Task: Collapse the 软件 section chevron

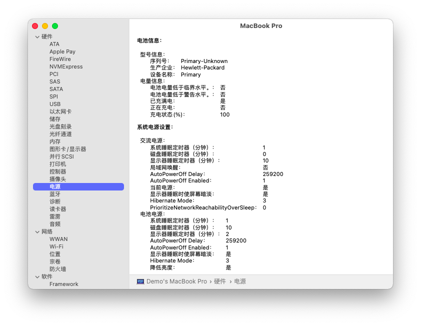Action: (37, 277)
